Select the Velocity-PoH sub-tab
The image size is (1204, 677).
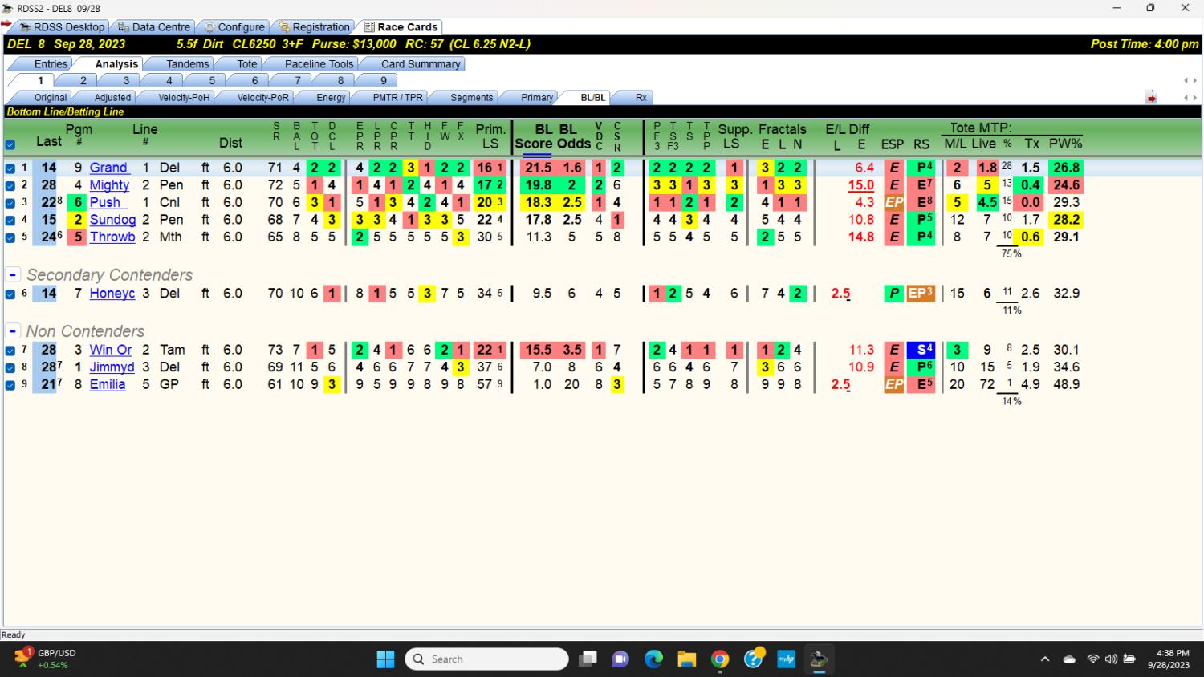184,98
